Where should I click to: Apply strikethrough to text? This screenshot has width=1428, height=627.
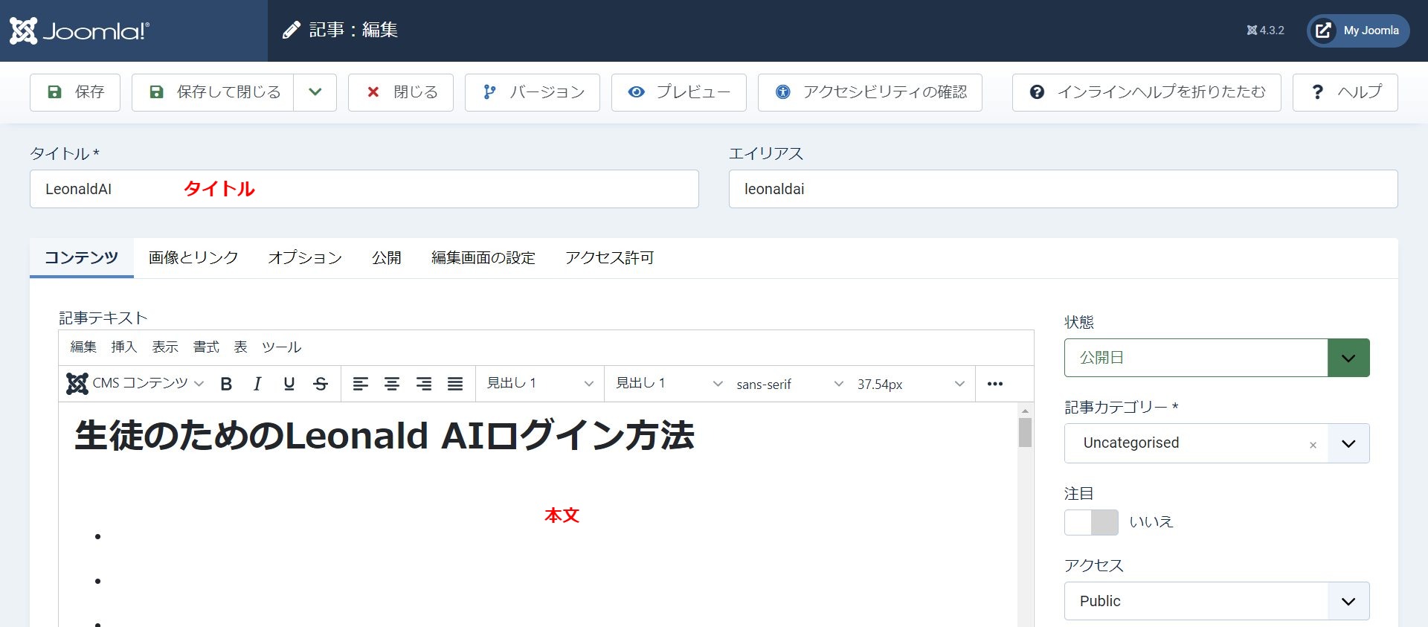coord(321,384)
